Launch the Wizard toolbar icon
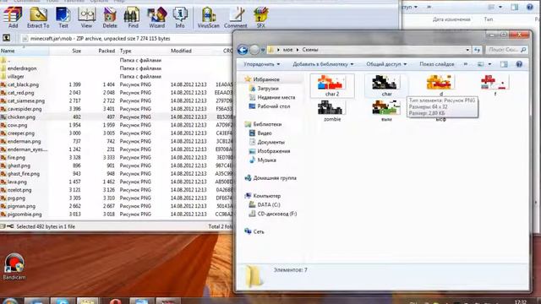The image size is (541, 304). click(x=156, y=17)
